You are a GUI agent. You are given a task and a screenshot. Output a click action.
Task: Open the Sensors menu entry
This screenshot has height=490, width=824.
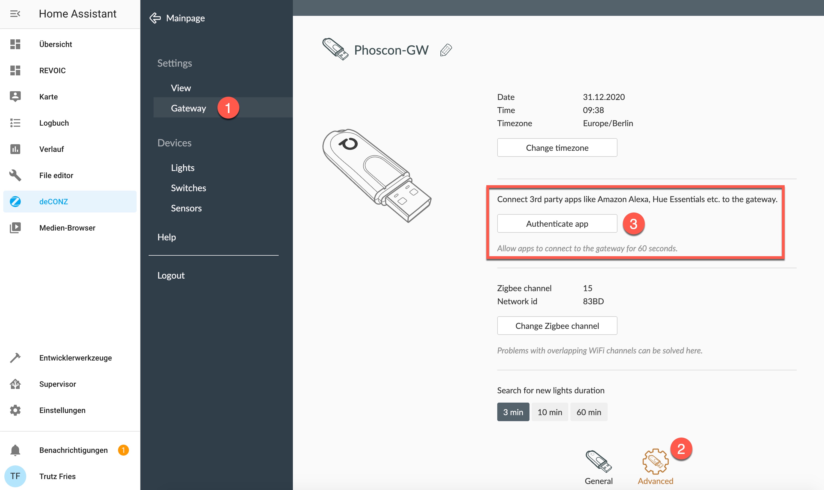click(x=186, y=208)
